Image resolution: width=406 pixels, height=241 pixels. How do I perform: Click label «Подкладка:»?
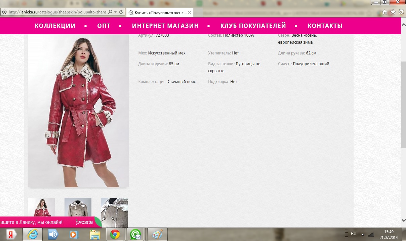pos(218,82)
